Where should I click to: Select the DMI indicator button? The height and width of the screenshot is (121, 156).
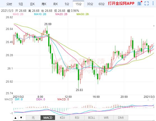(121, 118)
